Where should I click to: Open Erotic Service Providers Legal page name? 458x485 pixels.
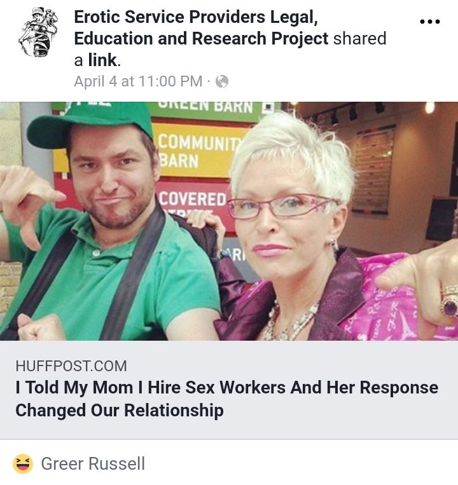pyautogui.click(x=196, y=17)
